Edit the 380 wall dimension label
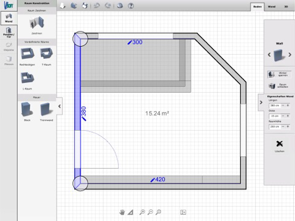This screenshot has height=221, width=295. coord(84,114)
